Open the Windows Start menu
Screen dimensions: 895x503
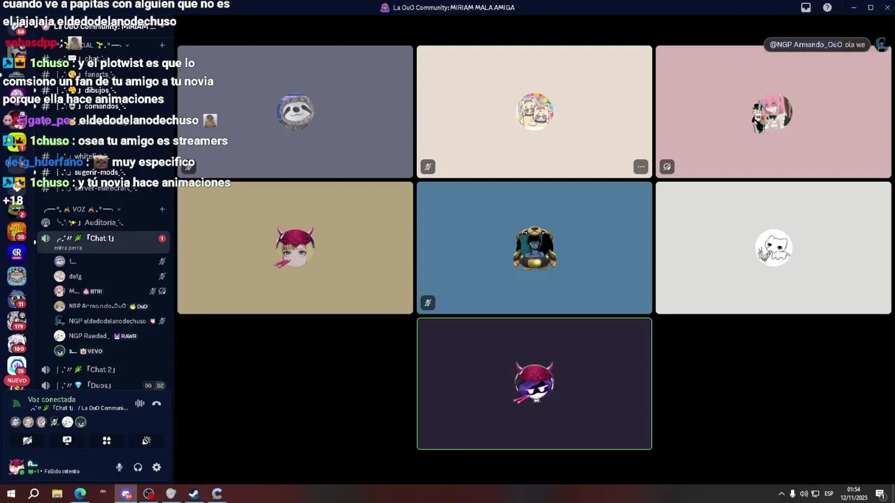(x=11, y=494)
